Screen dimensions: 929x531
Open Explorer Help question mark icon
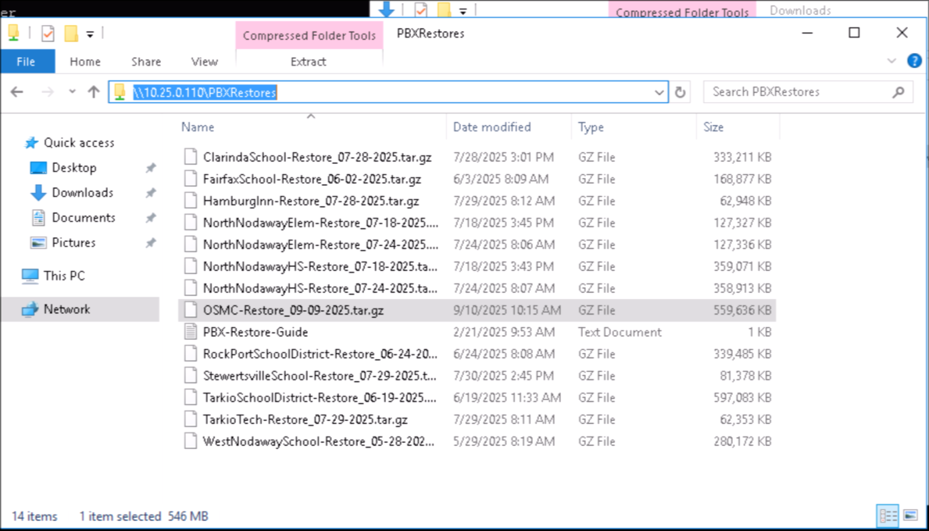coord(913,61)
